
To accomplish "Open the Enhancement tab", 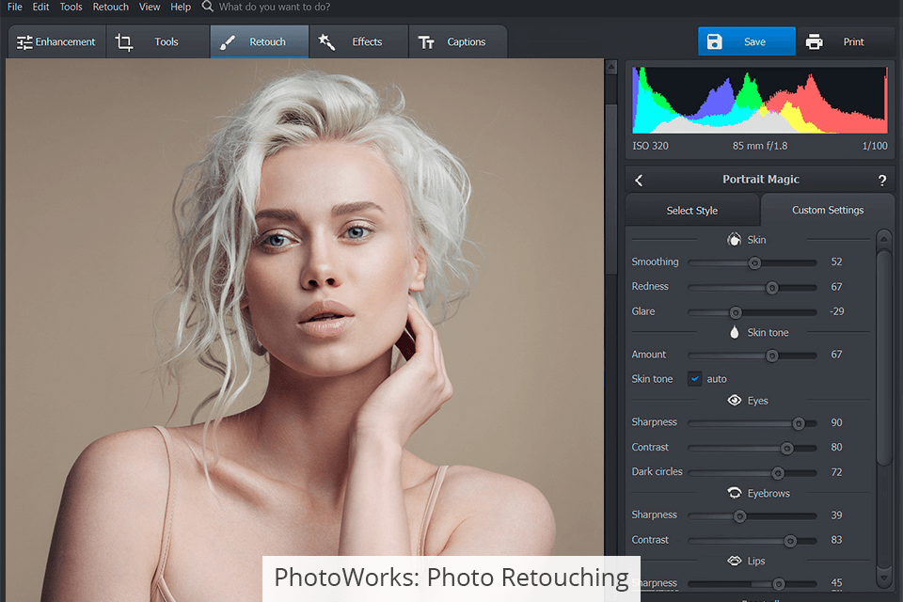I will click(56, 41).
